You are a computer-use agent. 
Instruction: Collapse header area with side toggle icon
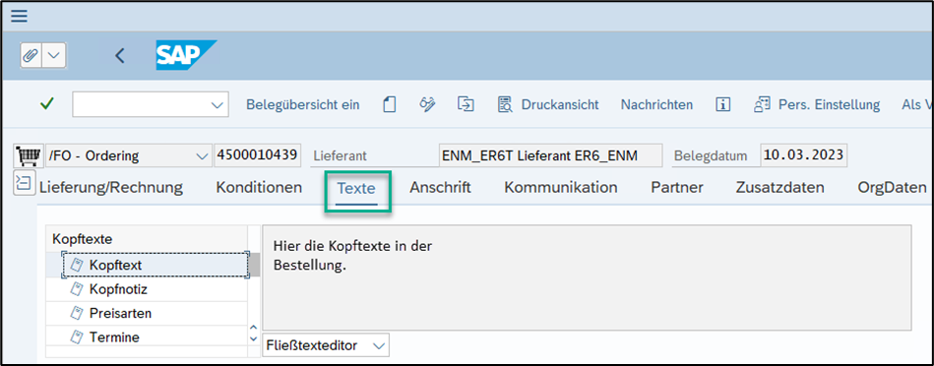[x=23, y=183]
